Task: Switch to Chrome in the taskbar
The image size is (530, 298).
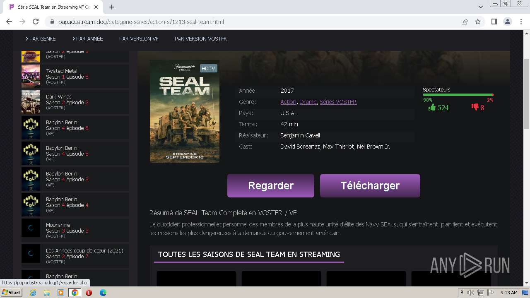Action: pos(75,293)
